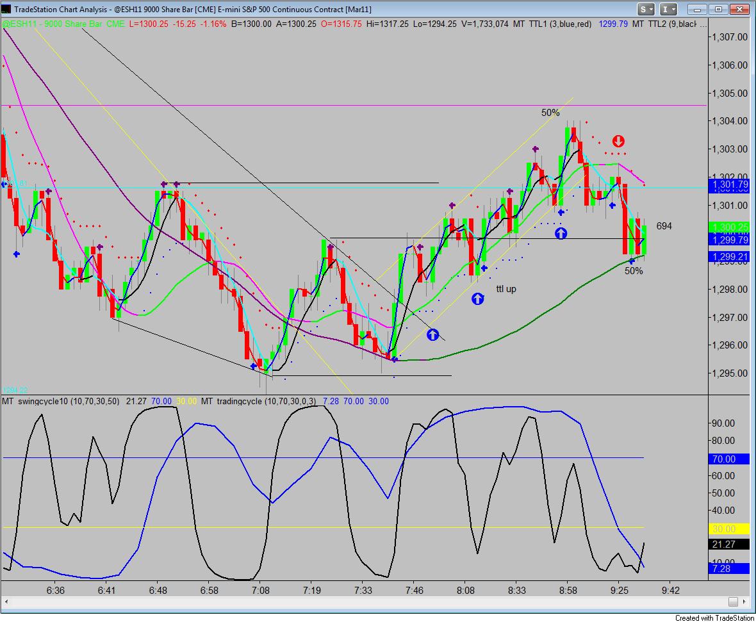Select the '694' text annotation
The height and width of the screenshot is (622, 756).
pos(664,226)
